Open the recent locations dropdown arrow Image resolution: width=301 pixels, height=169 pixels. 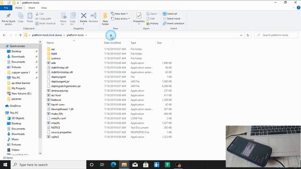[16, 35]
